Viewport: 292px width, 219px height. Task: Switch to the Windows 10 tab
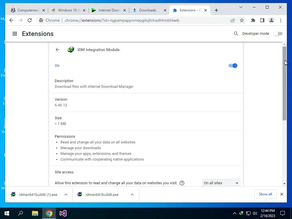coord(68,10)
